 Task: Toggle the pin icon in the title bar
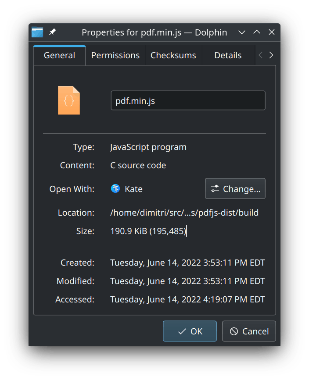point(52,32)
